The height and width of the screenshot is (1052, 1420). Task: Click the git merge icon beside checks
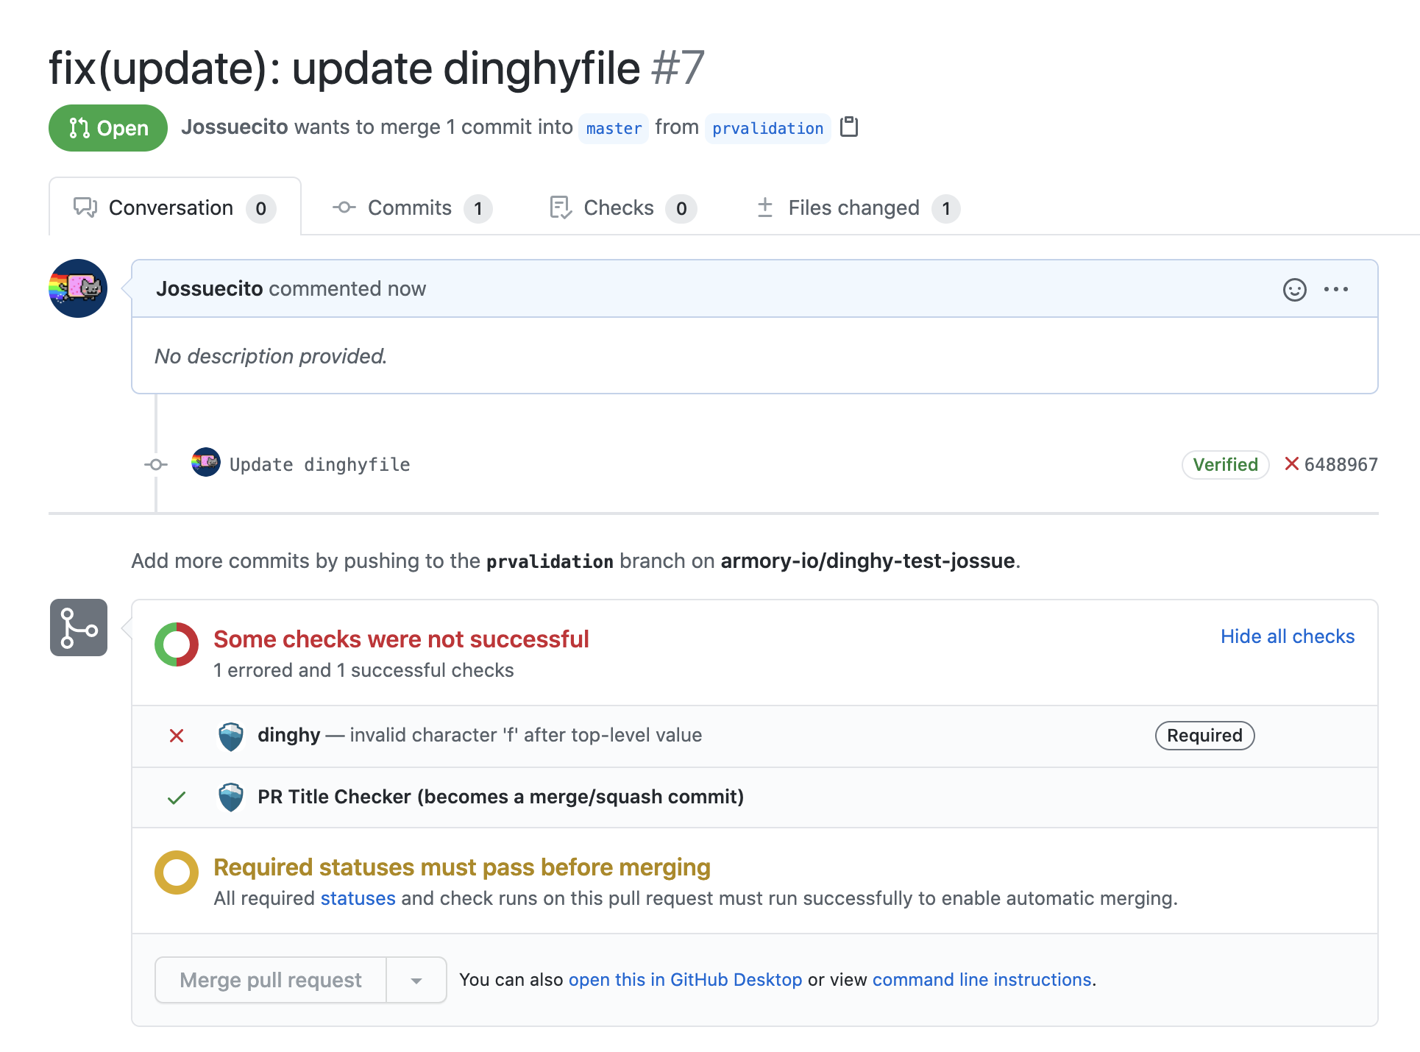(79, 628)
